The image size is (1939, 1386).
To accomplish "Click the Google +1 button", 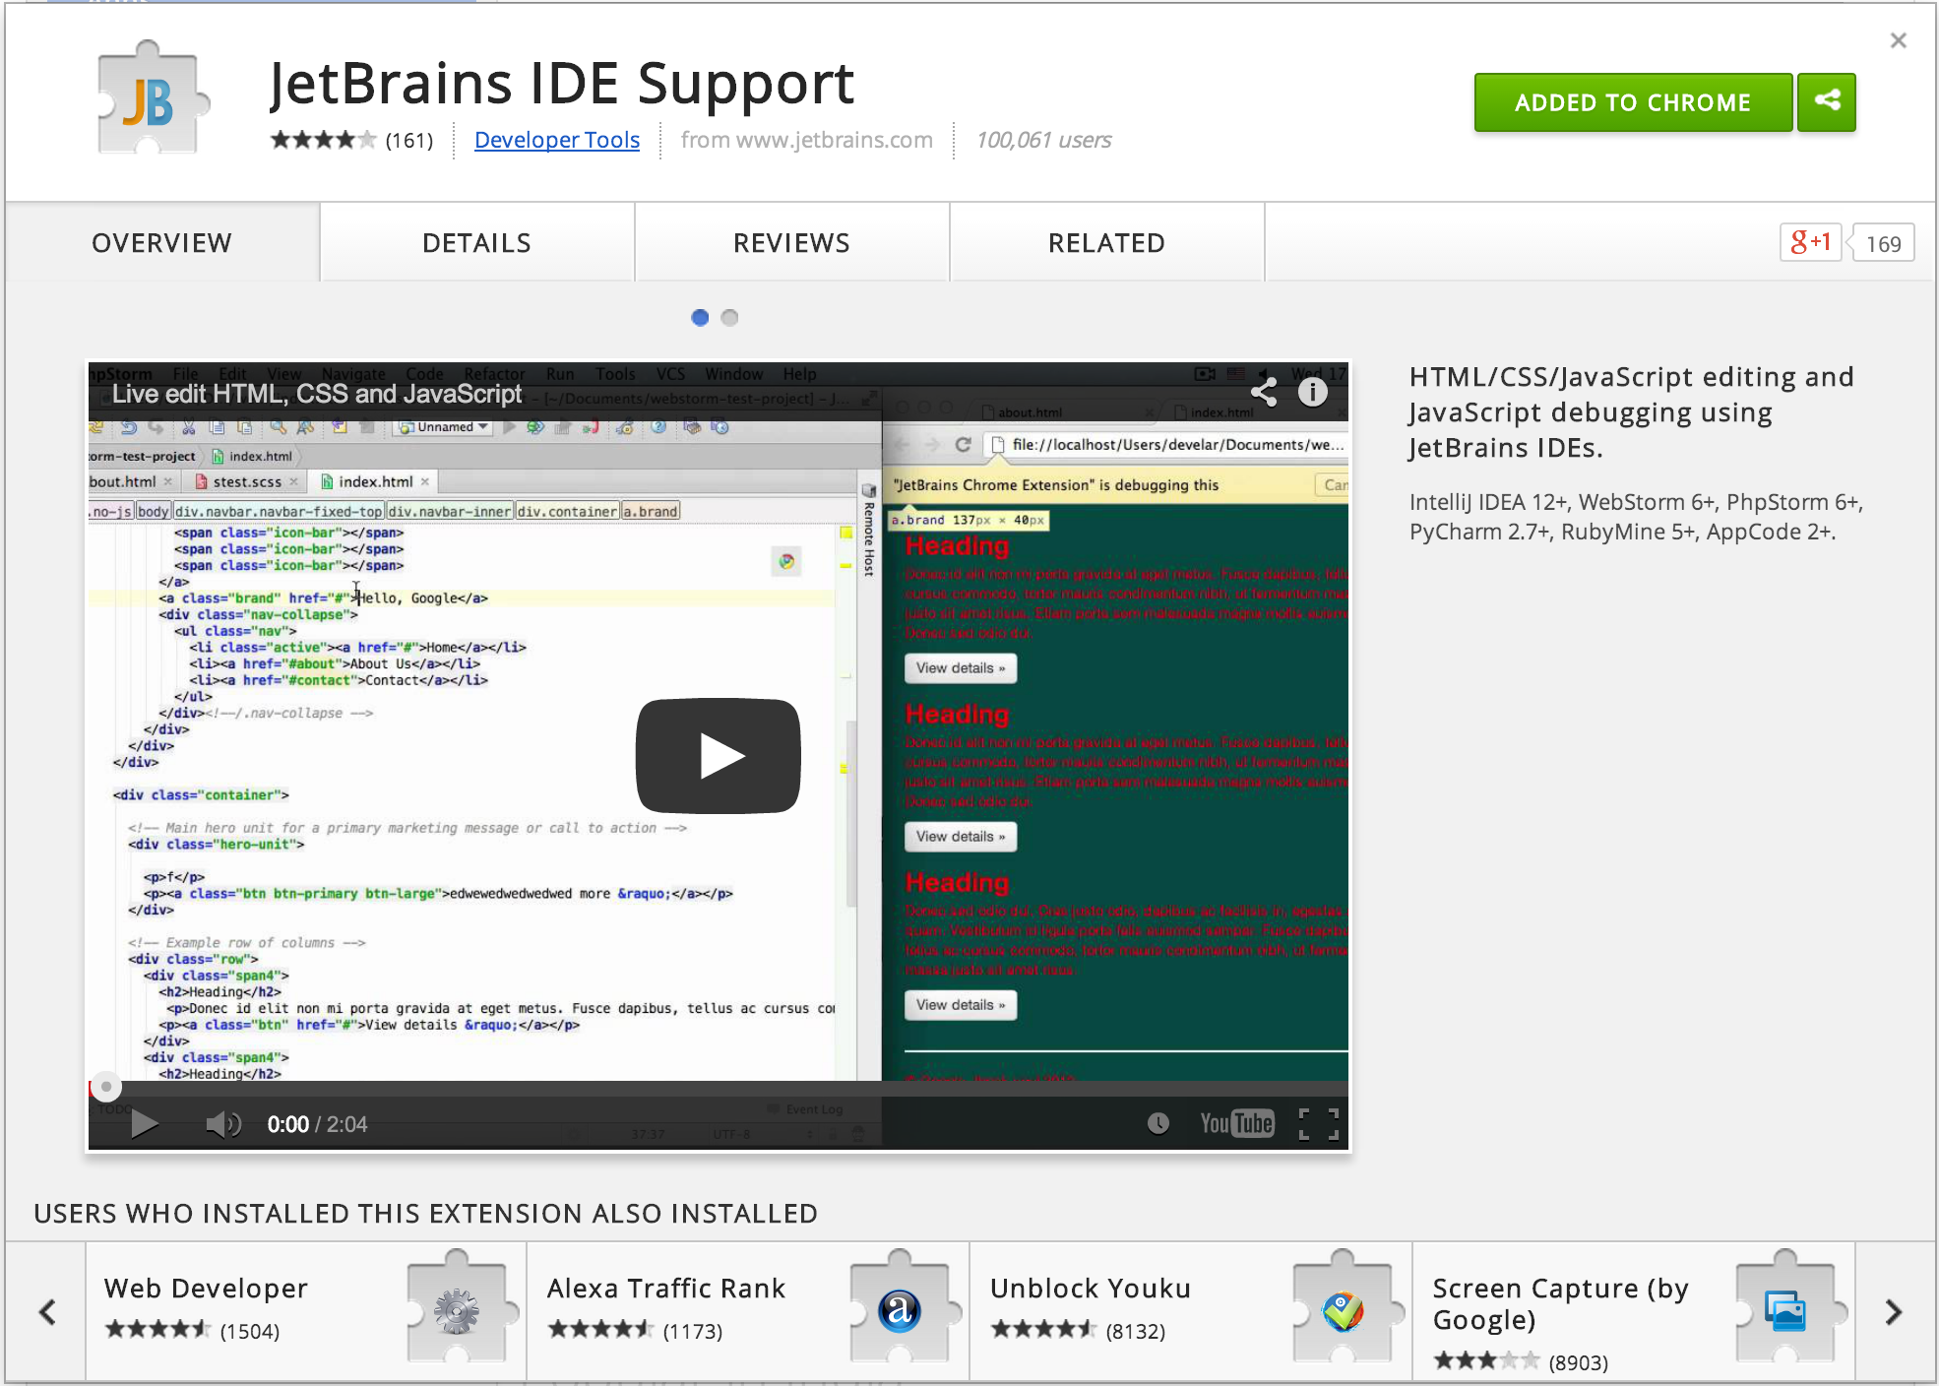I will [x=1810, y=242].
